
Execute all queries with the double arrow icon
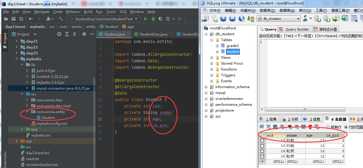tap(232, 19)
